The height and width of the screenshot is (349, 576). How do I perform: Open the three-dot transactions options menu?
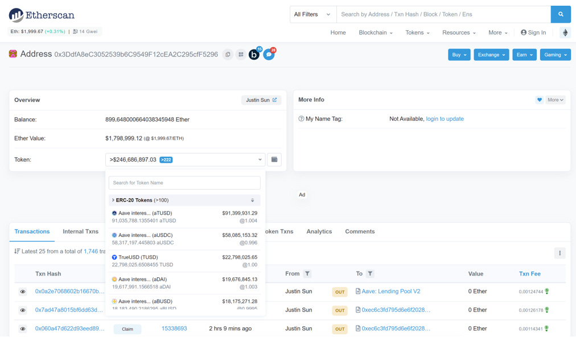(560, 253)
